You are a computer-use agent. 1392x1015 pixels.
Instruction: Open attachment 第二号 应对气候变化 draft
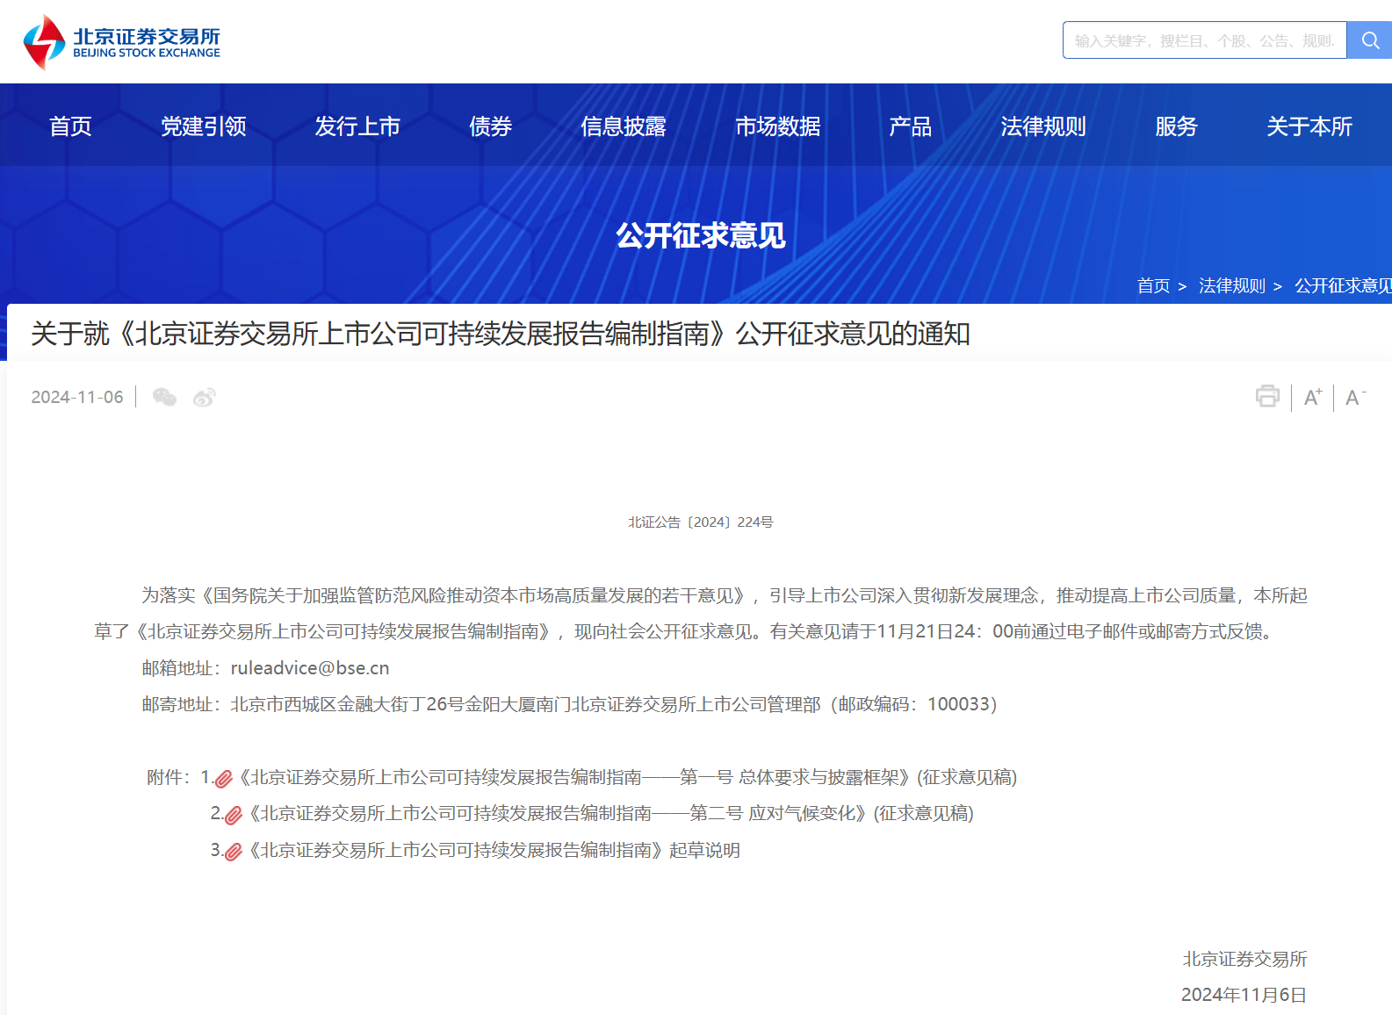coord(611,814)
